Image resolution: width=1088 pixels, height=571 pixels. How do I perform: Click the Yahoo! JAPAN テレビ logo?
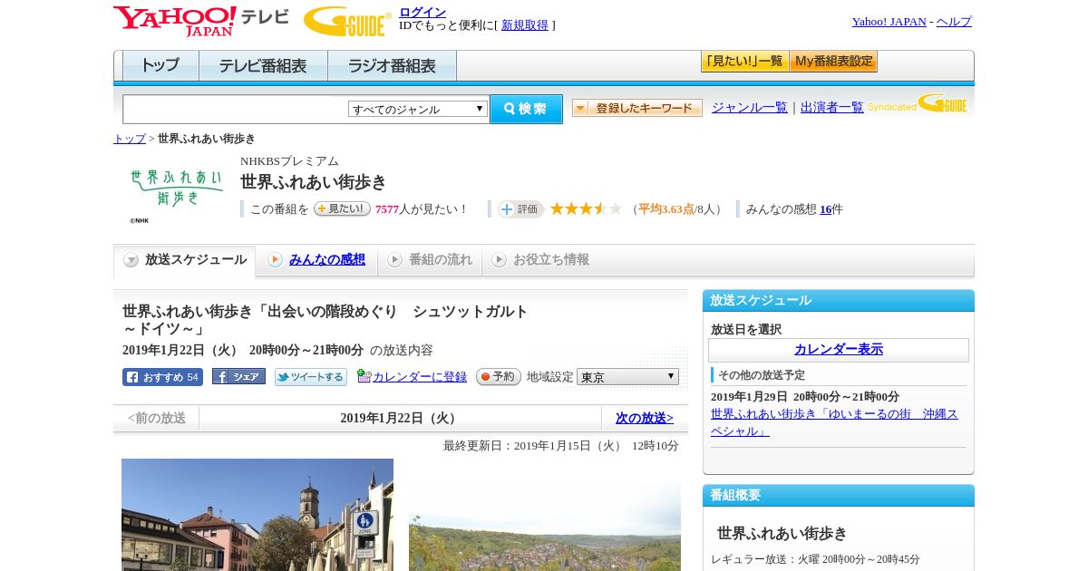pyautogui.click(x=201, y=21)
